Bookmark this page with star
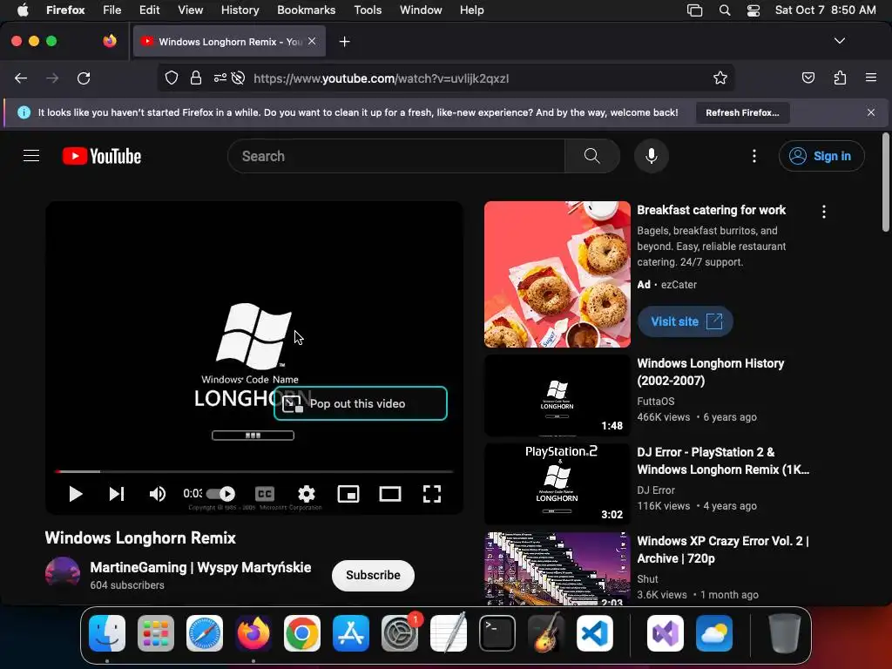The height and width of the screenshot is (669, 892). point(720,78)
